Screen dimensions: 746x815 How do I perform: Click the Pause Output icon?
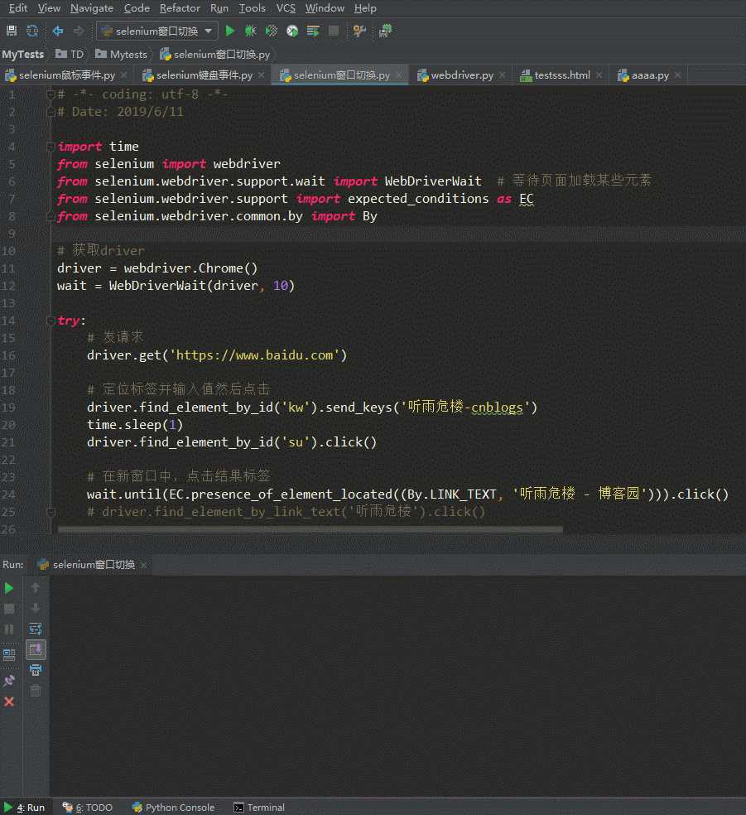pyautogui.click(x=9, y=629)
